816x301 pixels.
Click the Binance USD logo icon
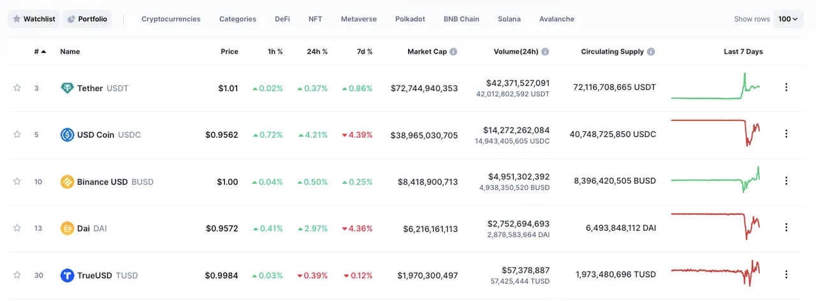pos(67,182)
